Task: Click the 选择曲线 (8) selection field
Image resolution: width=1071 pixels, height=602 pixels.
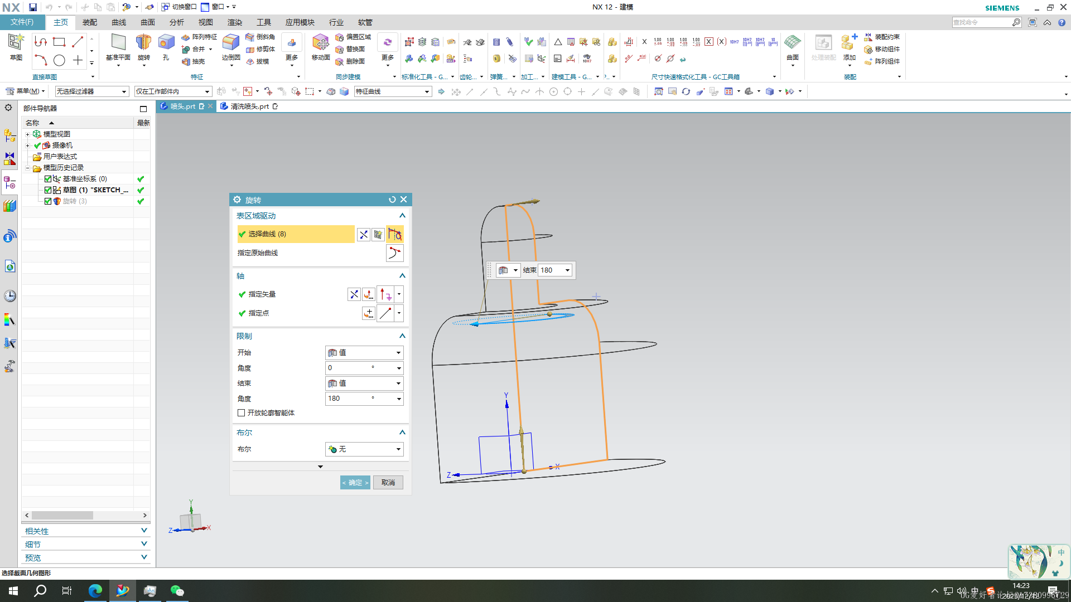Action: pyautogui.click(x=296, y=235)
